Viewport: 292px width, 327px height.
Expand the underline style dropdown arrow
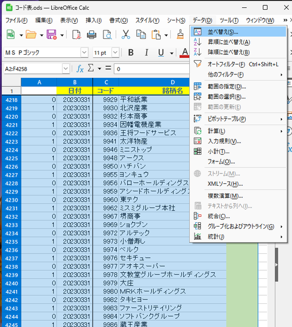(172, 53)
